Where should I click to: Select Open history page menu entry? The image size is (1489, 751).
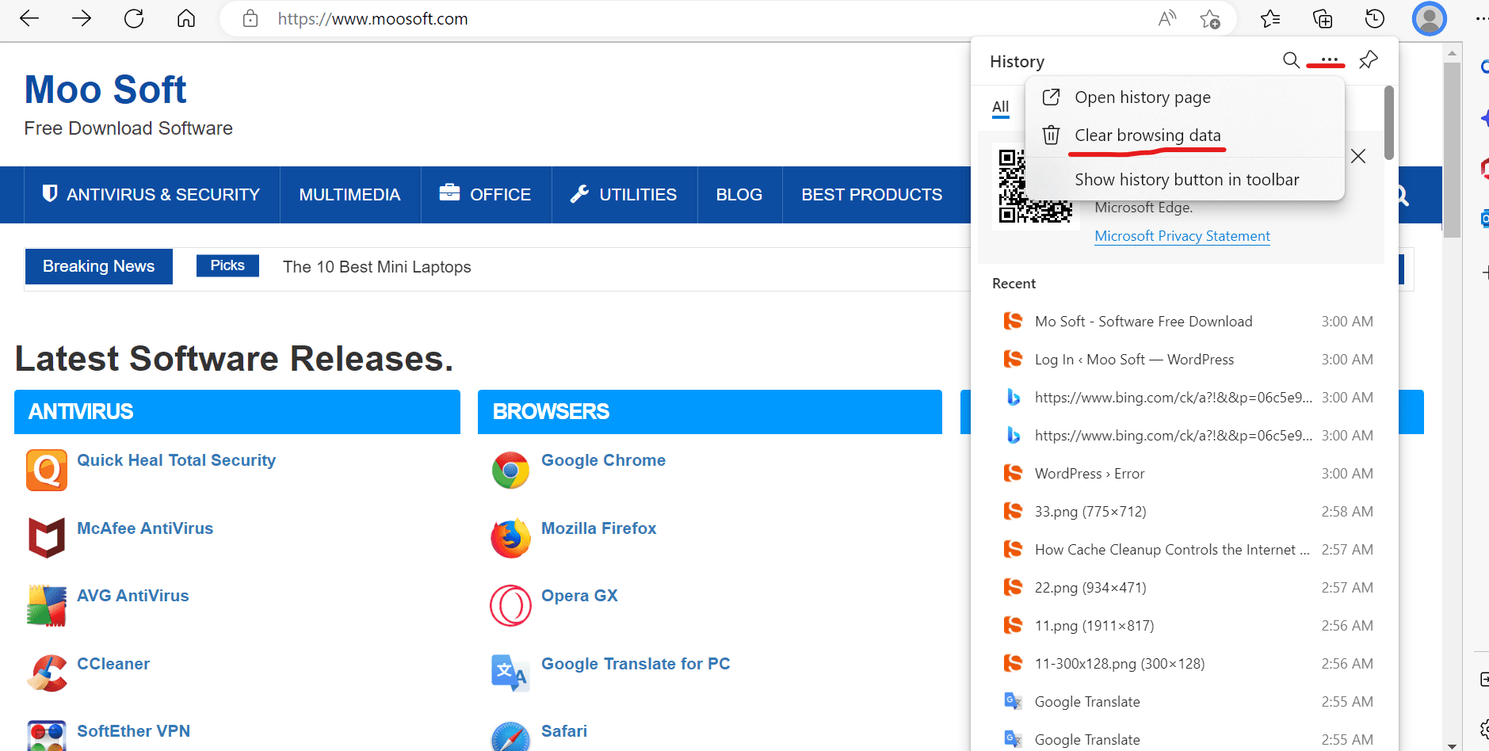[1185, 97]
